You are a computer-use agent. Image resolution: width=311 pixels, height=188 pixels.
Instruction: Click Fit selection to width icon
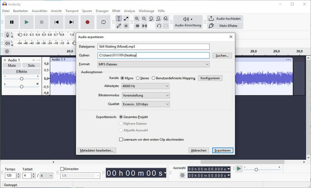[x=151, y=19]
